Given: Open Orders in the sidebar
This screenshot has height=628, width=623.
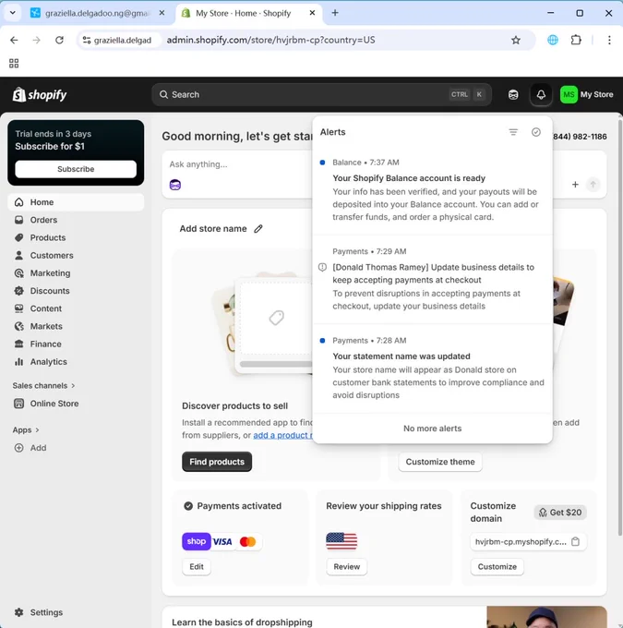Looking at the screenshot, I should (76, 220).
